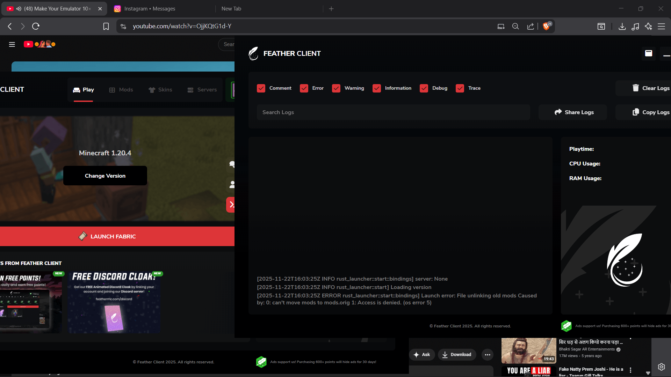The width and height of the screenshot is (671, 377).
Task: Toggle the Trace log filter checkbox
Action: (x=460, y=88)
